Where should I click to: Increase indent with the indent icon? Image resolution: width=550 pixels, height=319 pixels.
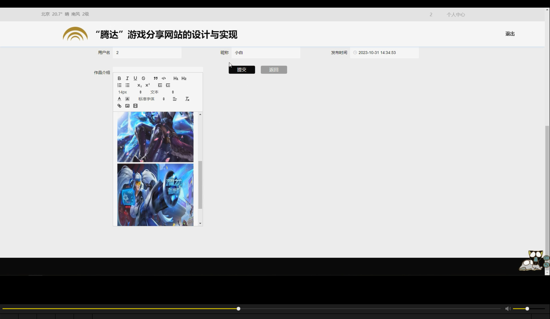click(168, 85)
